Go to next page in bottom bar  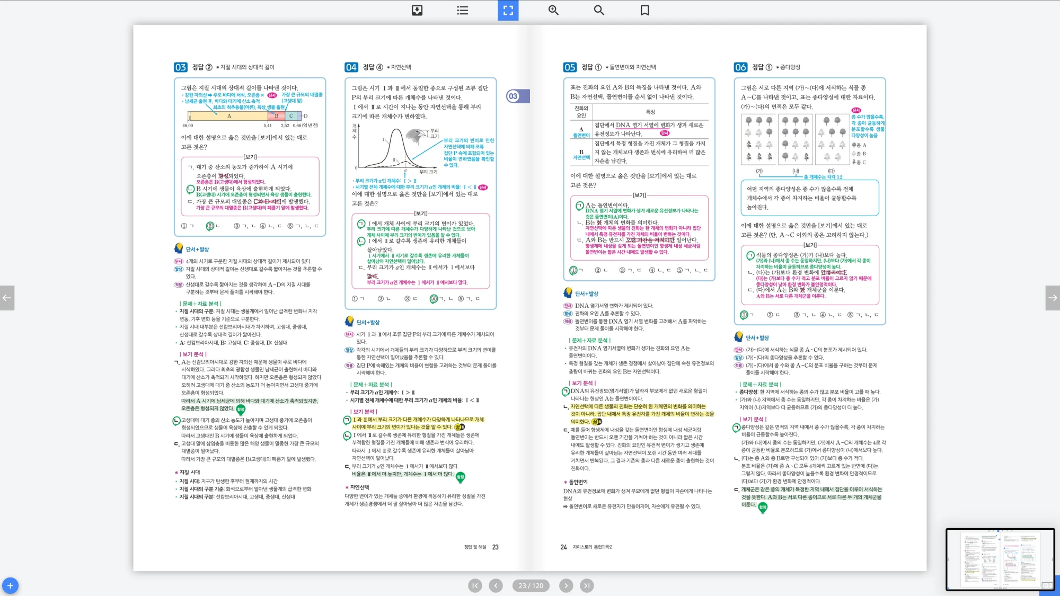tap(566, 585)
